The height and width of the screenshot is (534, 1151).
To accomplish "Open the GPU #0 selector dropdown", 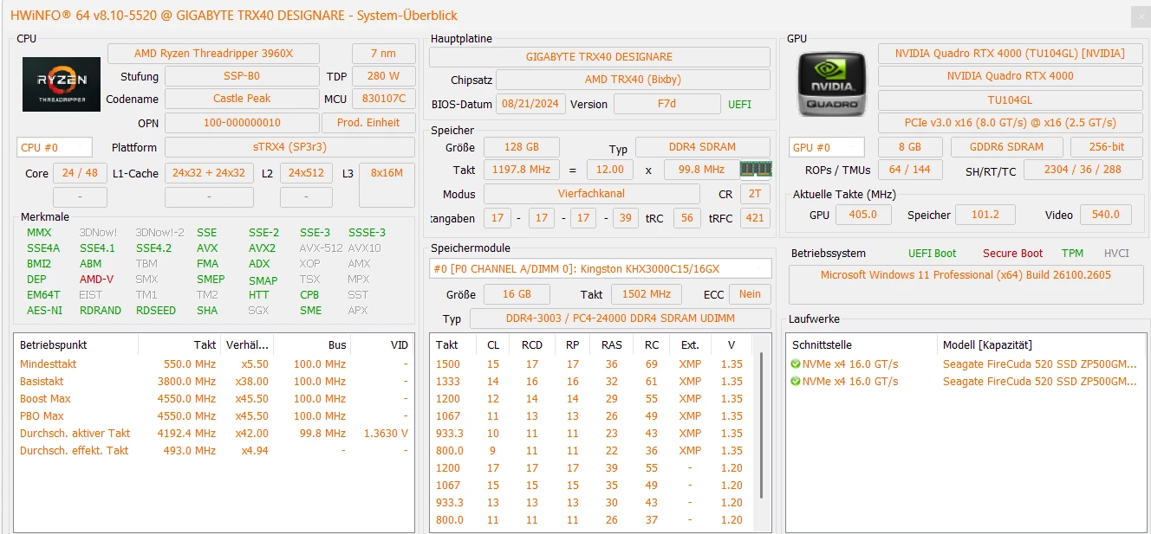I will coord(827,147).
